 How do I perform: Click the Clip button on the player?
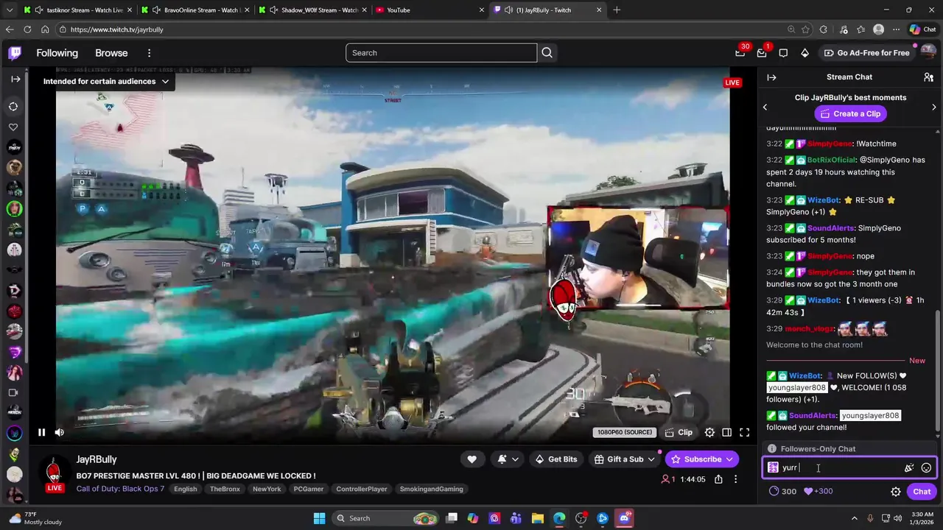click(x=679, y=433)
